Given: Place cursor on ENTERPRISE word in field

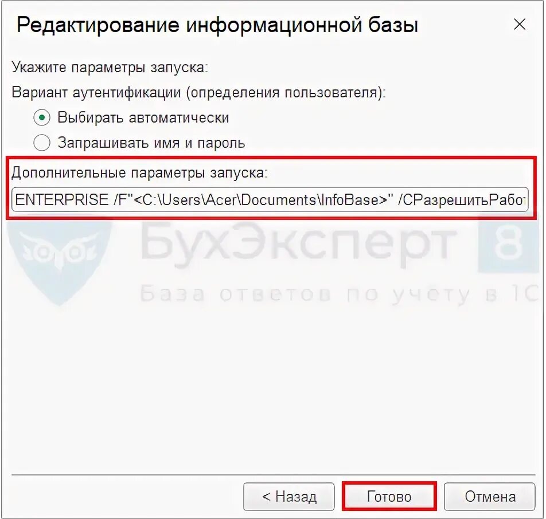Looking at the screenshot, I should tap(62, 200).
